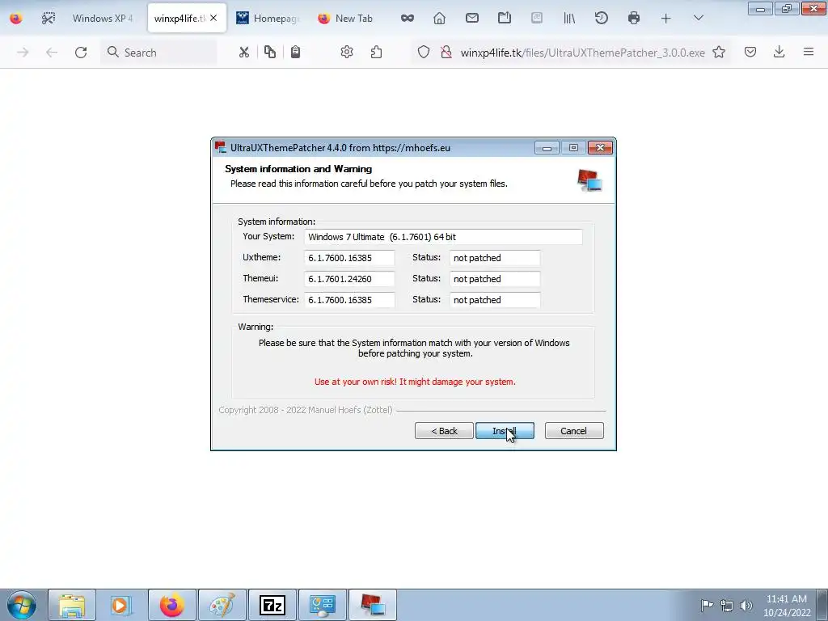Open the Control Panel taskbar icon

[323, 605]
